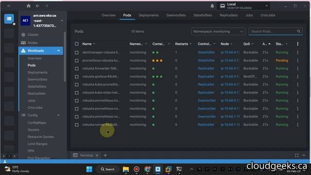Click the Workloads icon in sidebar

(23, 51)
